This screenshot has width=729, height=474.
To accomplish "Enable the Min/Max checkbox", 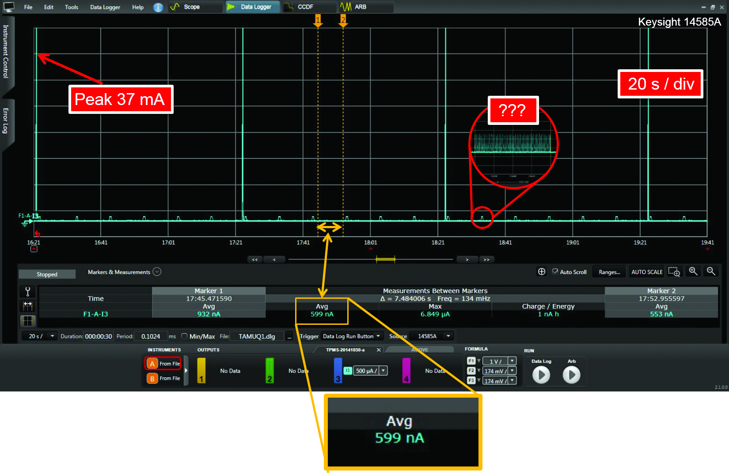I will [x=185, y=336].
